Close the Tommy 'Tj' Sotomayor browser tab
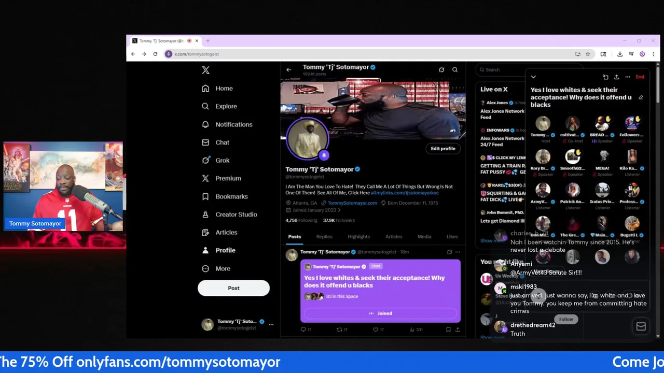664x373 pixels. (197, 41)
